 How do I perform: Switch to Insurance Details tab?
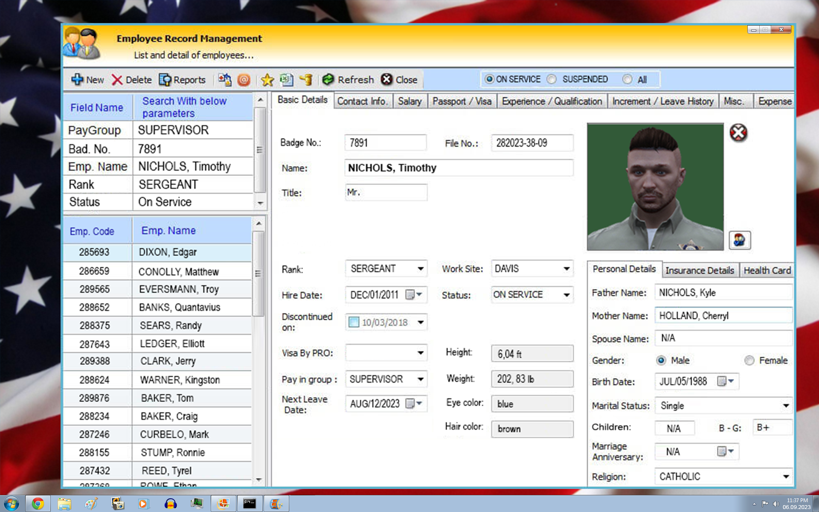click(700, 271)
